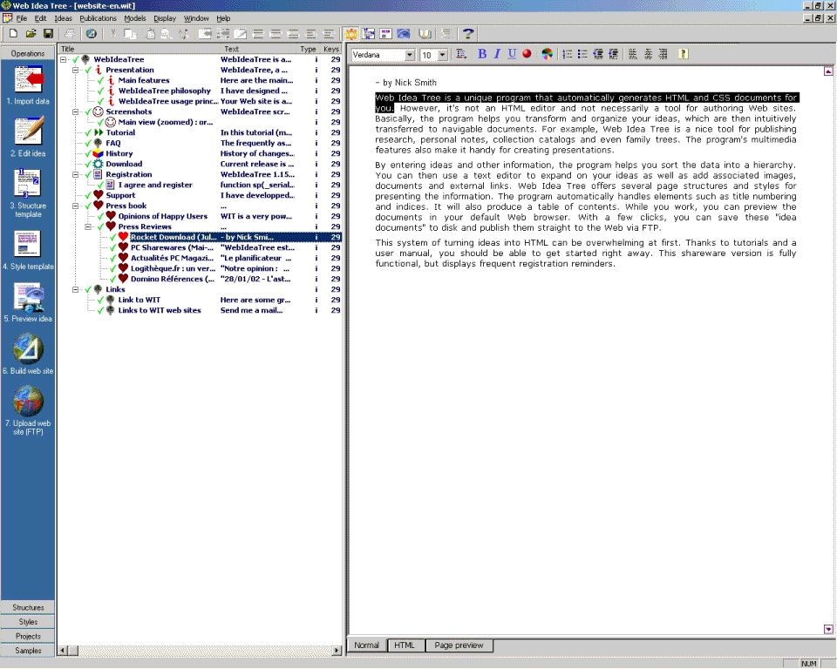Switch to the Page preview tab
The height and width of the screenshot is (669, 837).
[x=460, y=645]
